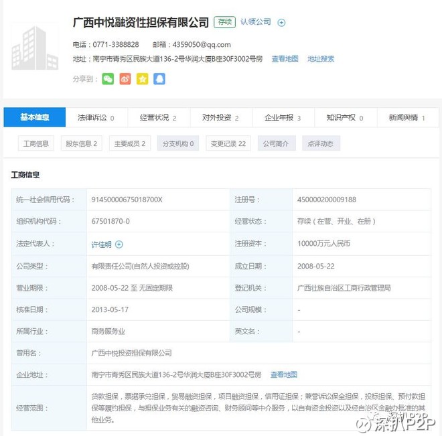This screenshot has height=436, width=442.
Task: Share to Qzone star icon
Action: tap(143, 79)
